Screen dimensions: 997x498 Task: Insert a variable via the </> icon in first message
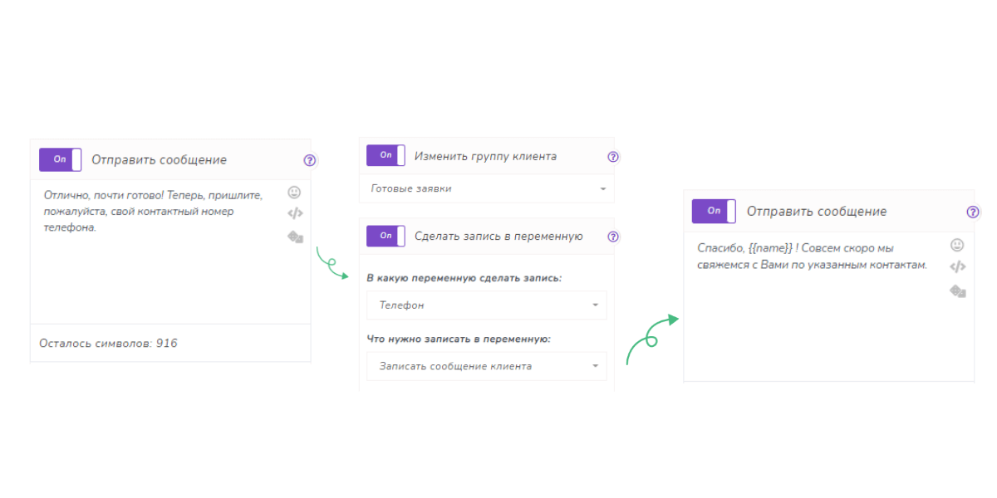(293, 212)
